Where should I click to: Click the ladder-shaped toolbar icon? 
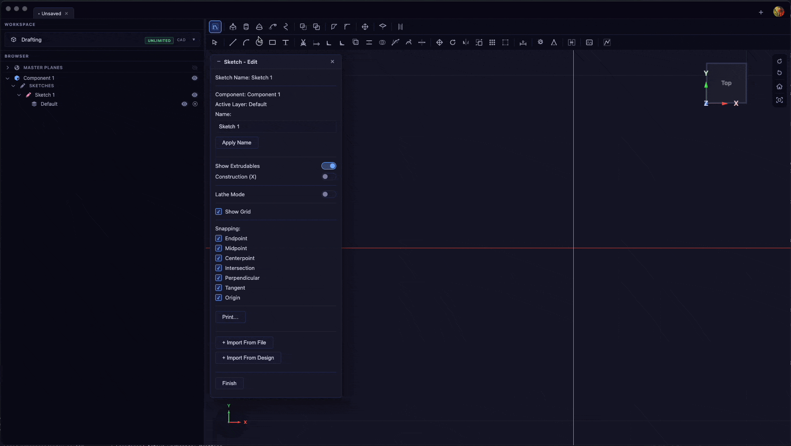(400, 27)
